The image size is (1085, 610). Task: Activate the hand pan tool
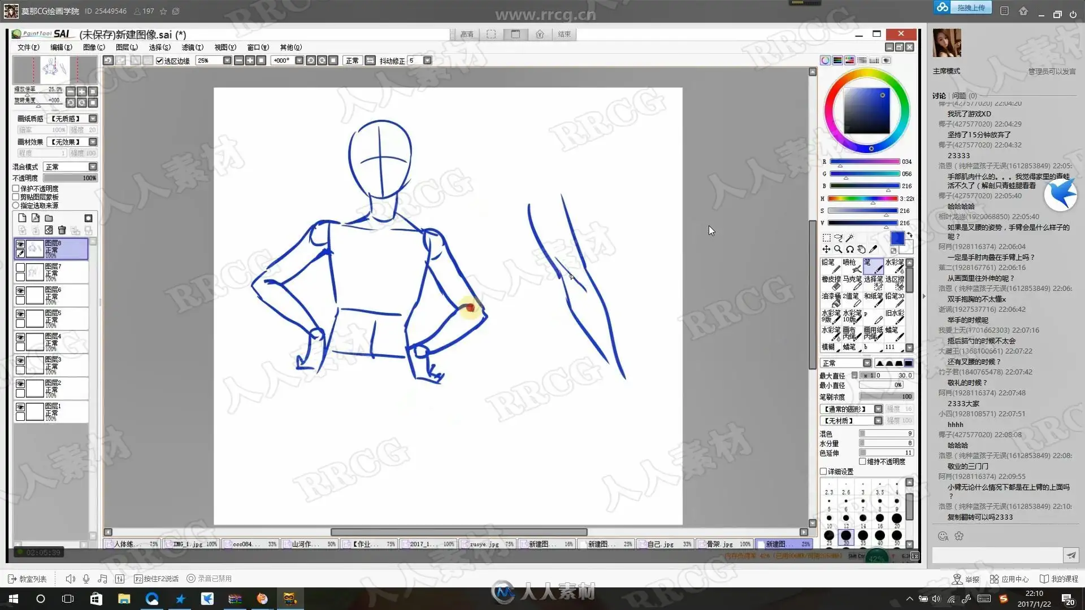[861, 249]
